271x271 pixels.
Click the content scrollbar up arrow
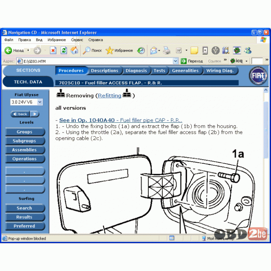pos(266,90)
